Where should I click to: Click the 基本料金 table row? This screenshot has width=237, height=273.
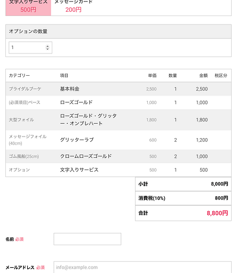coord(118,89)
